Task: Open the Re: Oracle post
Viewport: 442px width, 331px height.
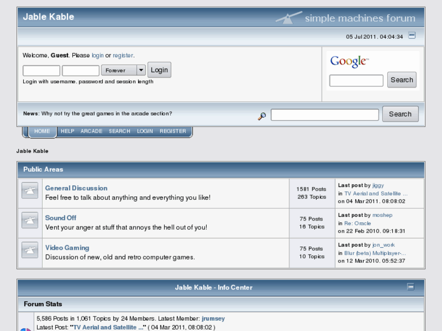Action: (x=357, y=224)
